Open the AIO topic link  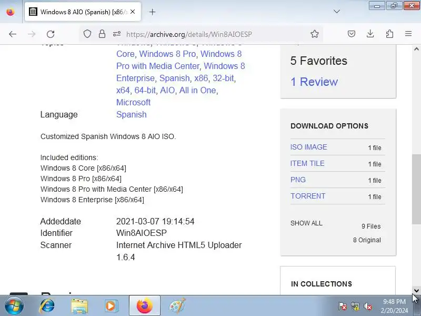click(167, 90)
